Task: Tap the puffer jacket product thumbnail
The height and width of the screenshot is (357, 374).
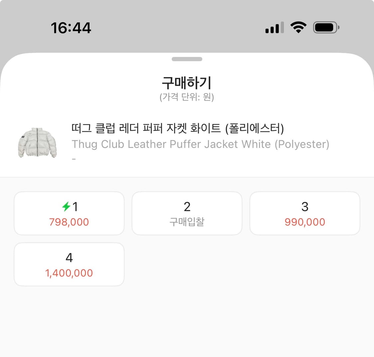Action: point(38,143)
